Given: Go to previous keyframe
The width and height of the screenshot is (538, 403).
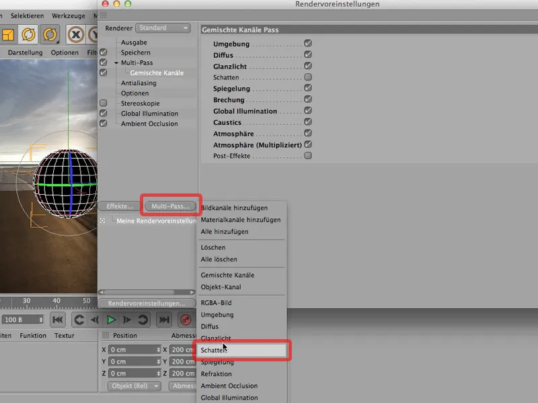Looking at the screenshot, I should click(79, 320).
